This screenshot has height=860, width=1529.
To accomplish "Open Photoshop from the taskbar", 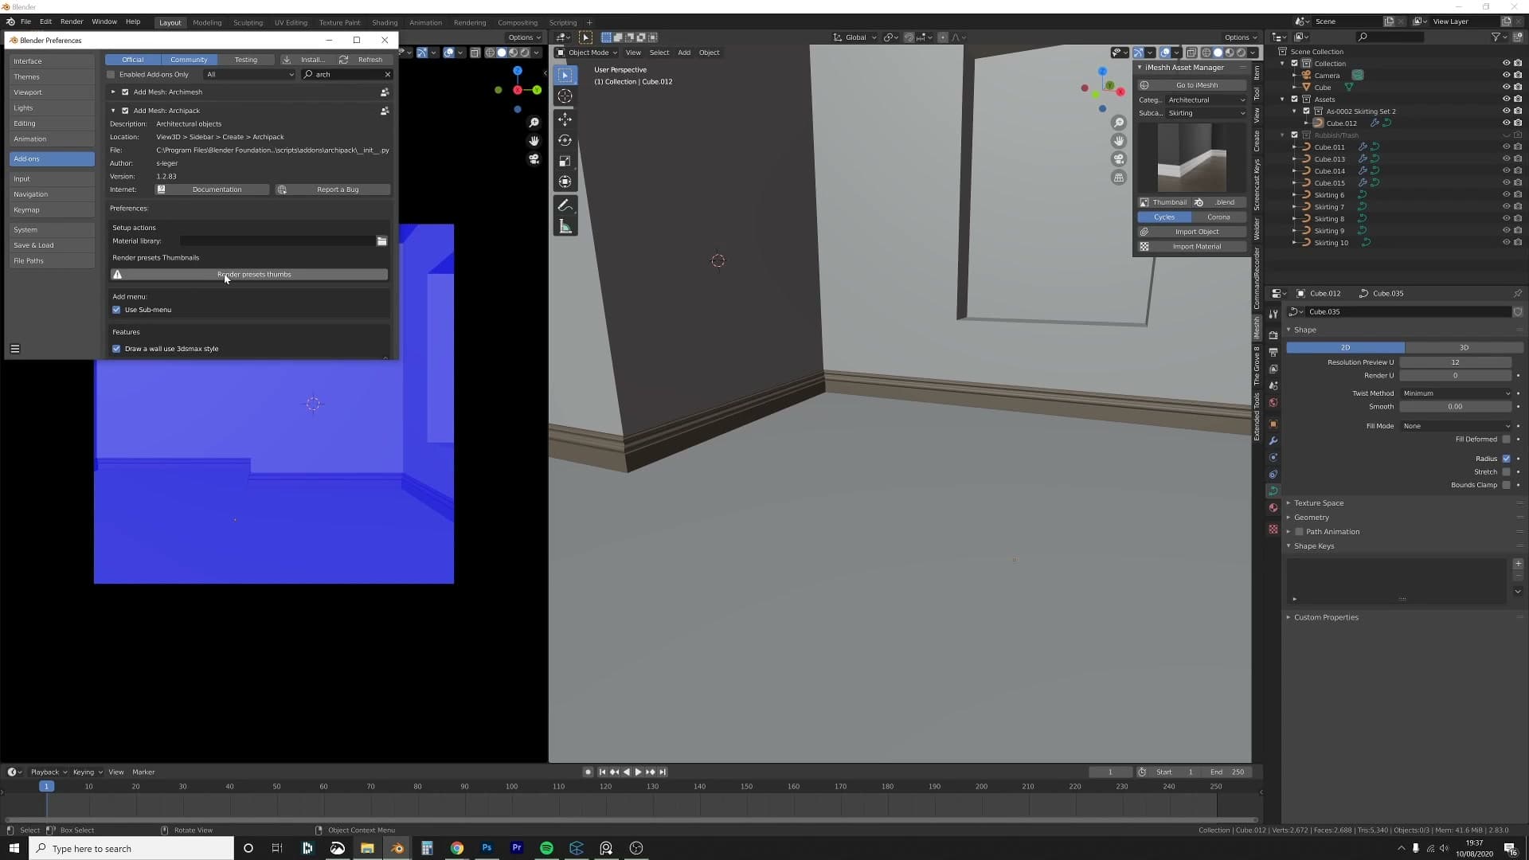I will (487, 848).
